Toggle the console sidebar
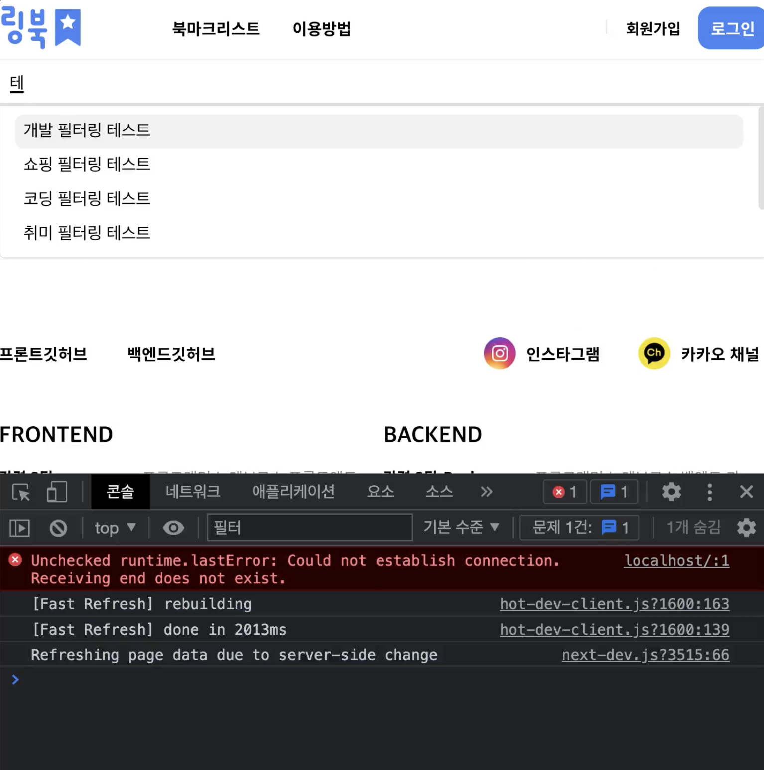Image resolution: width=764 pixels, height=770 pixels. point(20,528)
